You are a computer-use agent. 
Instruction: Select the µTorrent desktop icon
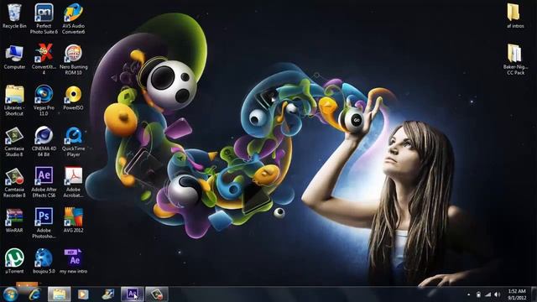pyautogui.click(x=14, y=261)
